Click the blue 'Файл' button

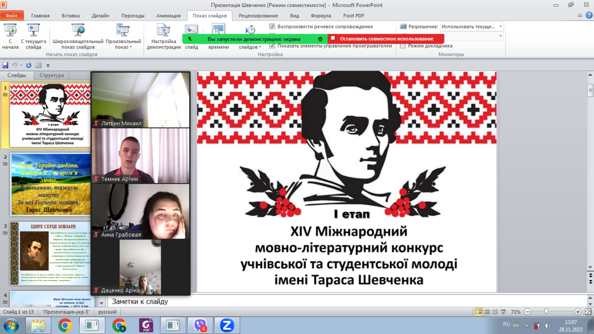click(12, 16)
